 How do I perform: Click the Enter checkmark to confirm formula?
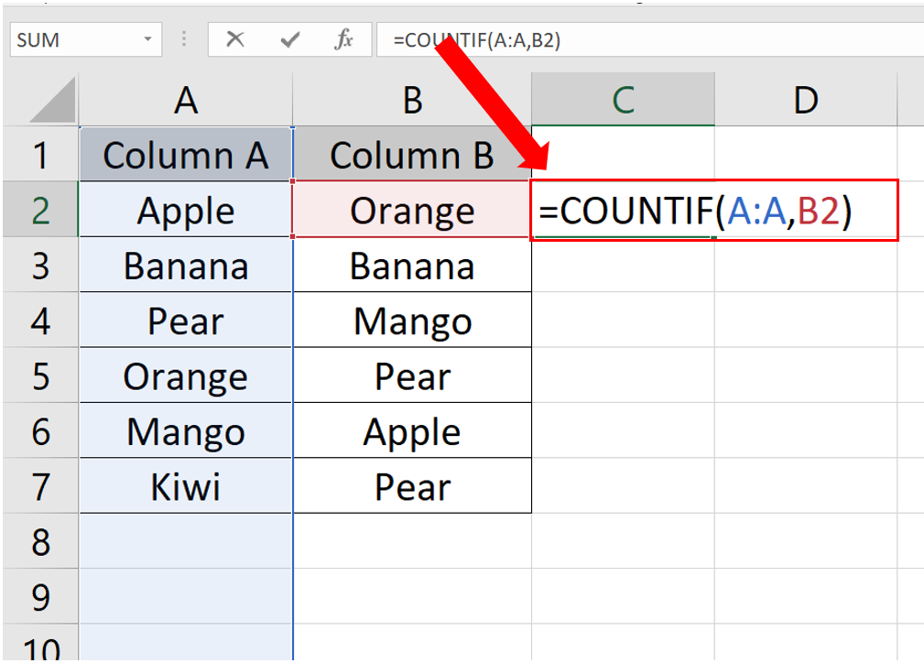pos(291,38)
